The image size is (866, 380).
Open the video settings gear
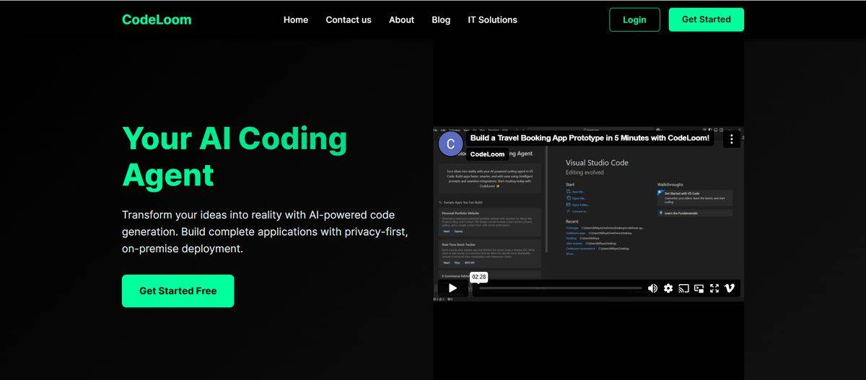pos(668,288)
